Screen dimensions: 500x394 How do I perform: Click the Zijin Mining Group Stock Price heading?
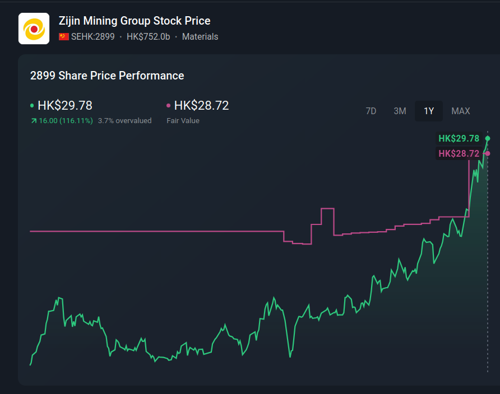pyautogui.click(x=135, y=21)
